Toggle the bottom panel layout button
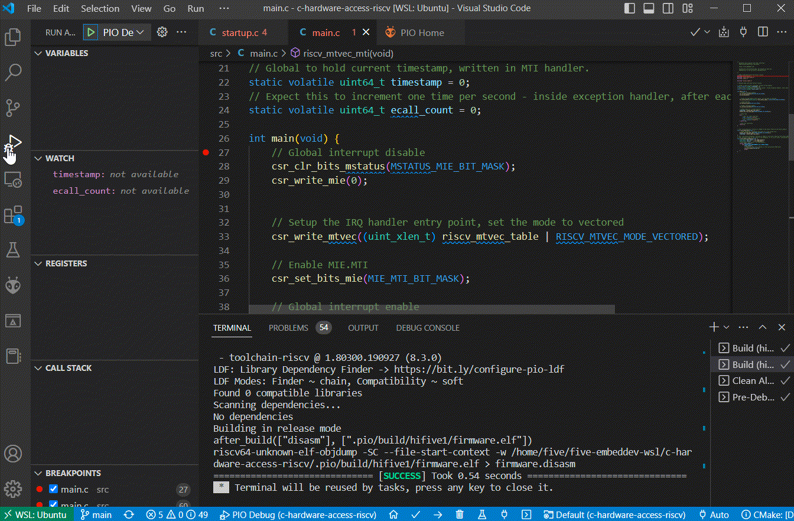The image size is (794, 521). (x=649, y=8)
